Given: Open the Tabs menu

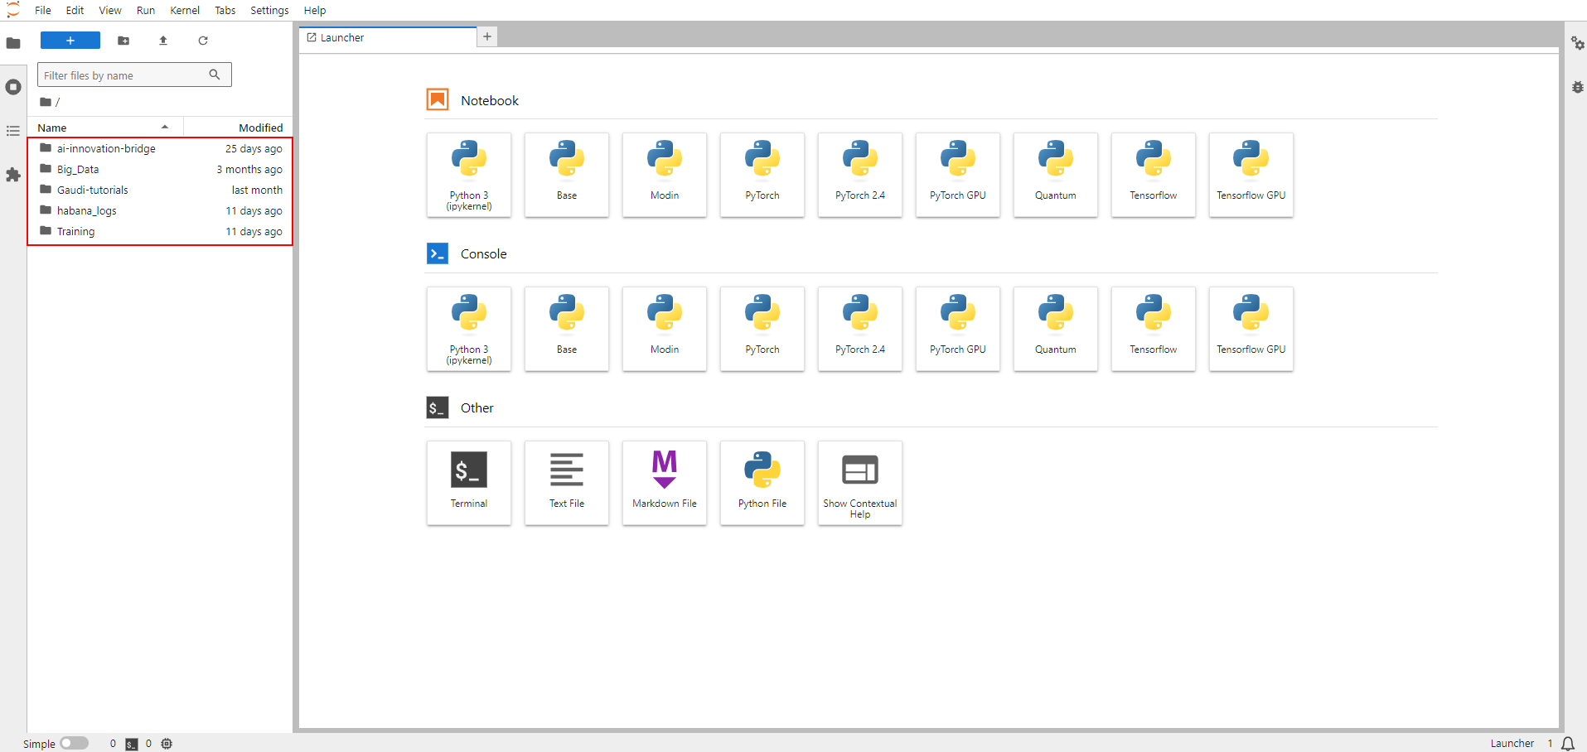Looking at the screenshot, I should [x=225, y=10].
